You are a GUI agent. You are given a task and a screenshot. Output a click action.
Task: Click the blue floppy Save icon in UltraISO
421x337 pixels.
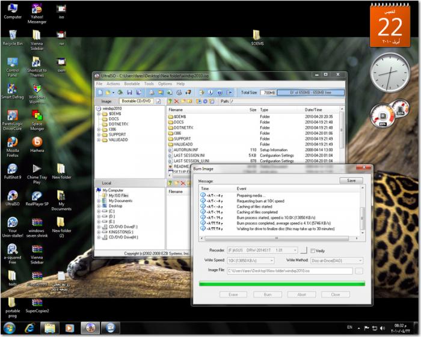coord(130,93)
